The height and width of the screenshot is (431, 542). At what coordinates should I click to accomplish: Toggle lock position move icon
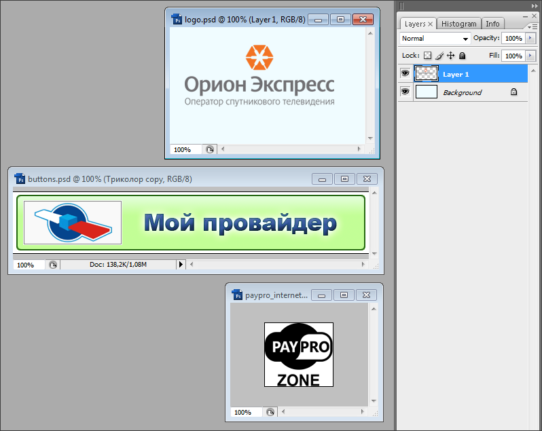coord(451,55)
